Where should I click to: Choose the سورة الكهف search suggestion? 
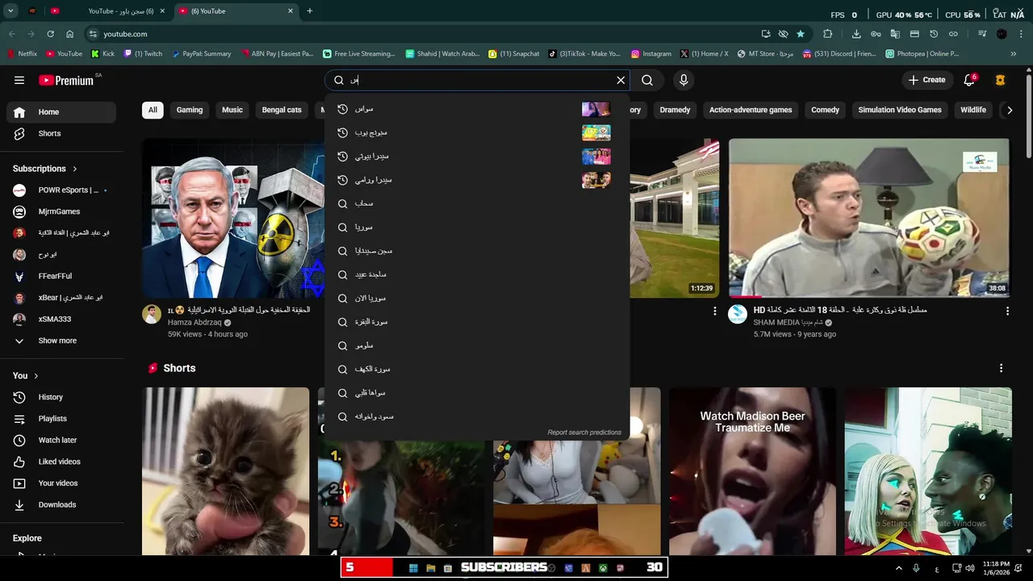(x=477, y=370)
